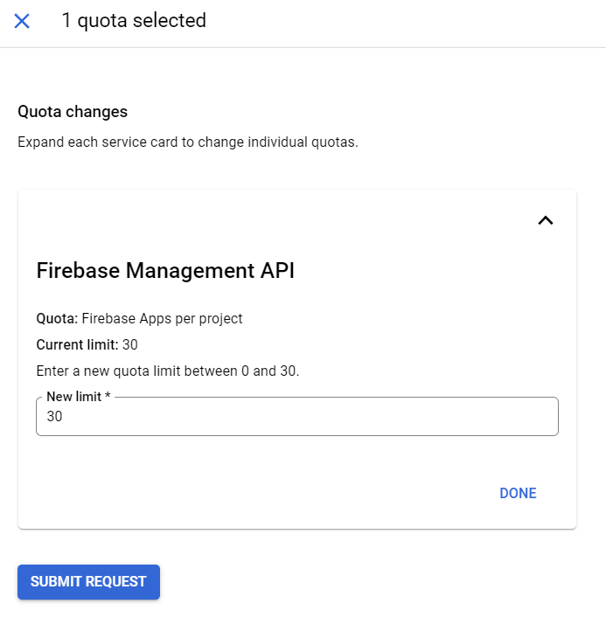Click the New limit input field

pyautogui.click(x=297, y=416)
